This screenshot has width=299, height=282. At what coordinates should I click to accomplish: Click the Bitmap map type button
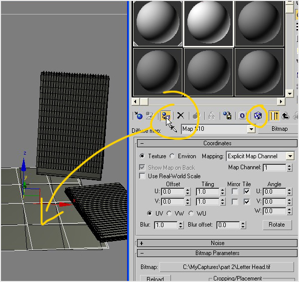click(x=279, y=129)
